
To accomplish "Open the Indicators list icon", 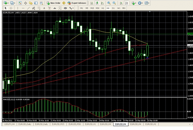I will [133, 3].
